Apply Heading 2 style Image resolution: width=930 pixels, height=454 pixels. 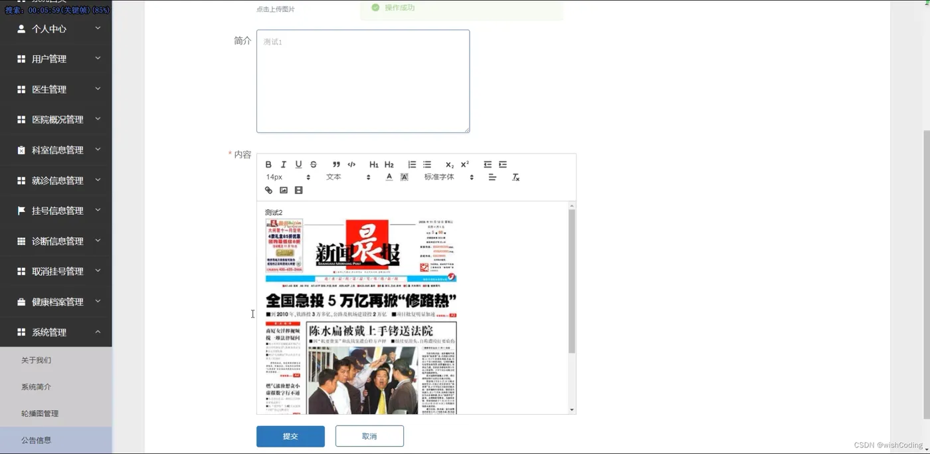click(389, 164)
